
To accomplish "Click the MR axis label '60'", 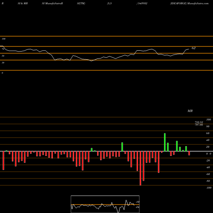I will click(208, 133).
